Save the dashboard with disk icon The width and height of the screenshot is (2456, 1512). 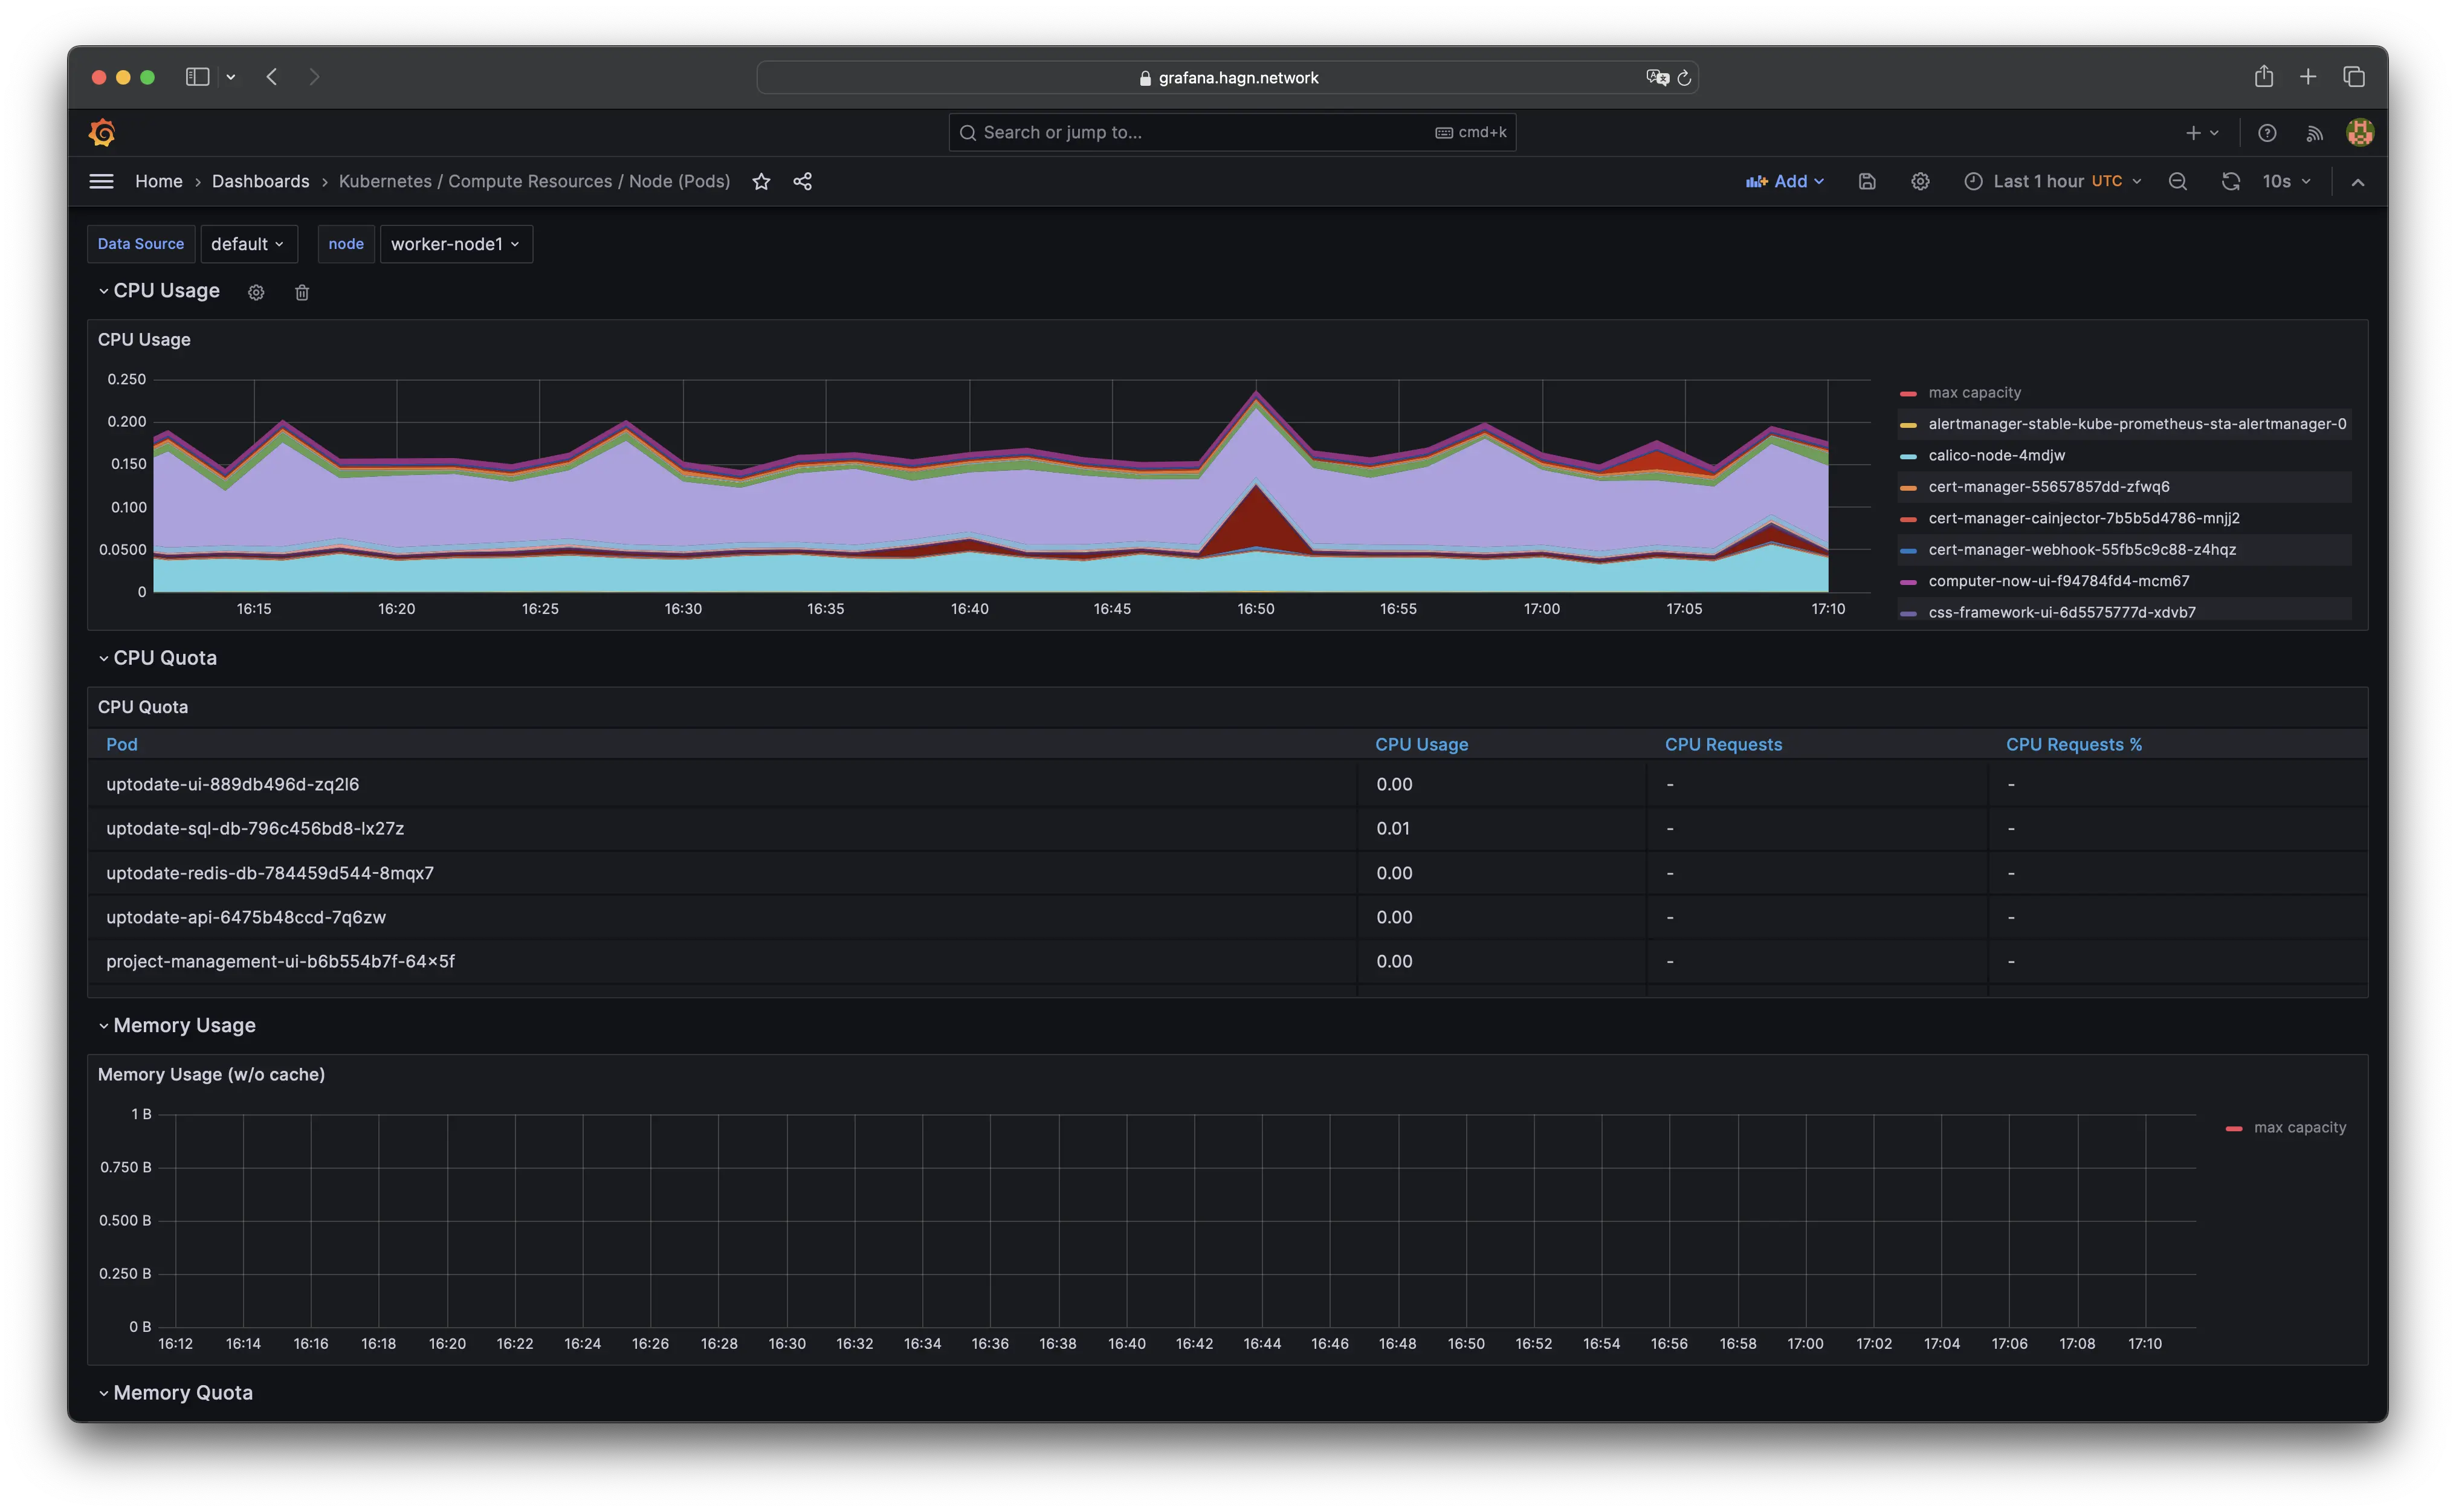1866,181
